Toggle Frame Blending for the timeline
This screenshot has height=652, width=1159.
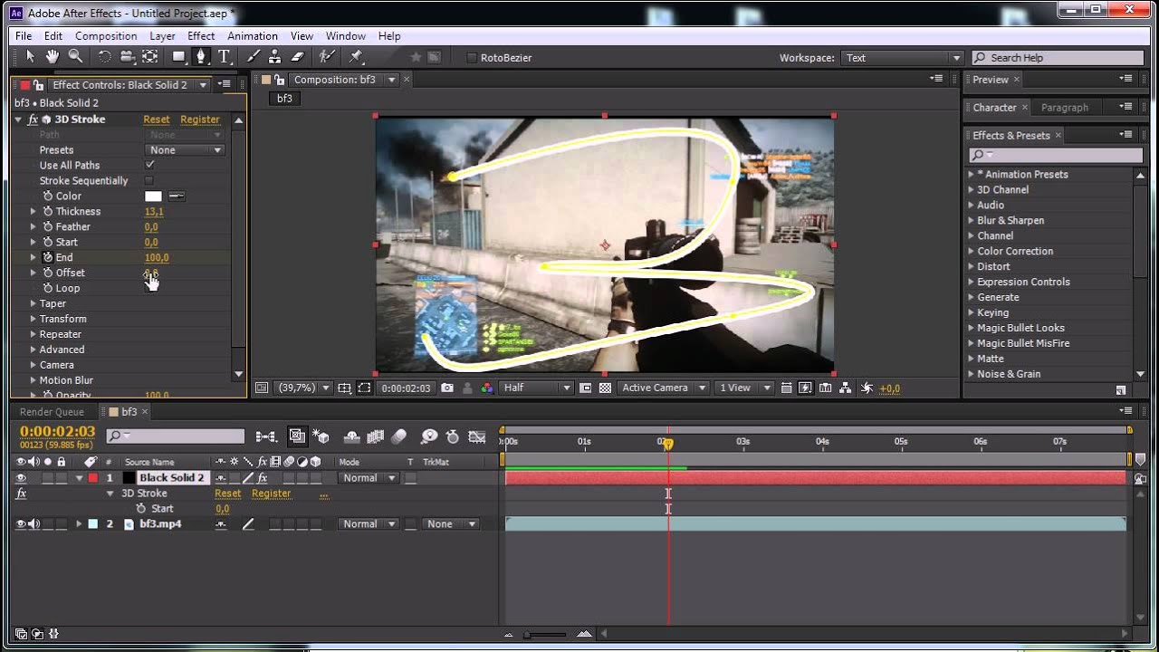pos(375,436)
